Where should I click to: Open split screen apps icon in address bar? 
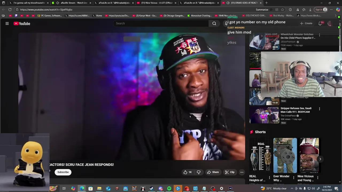[x=277, y=10]
